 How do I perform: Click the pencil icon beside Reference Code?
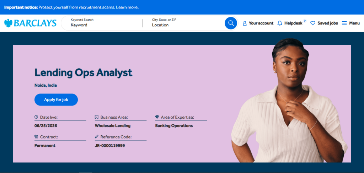[x=97, y=137]
